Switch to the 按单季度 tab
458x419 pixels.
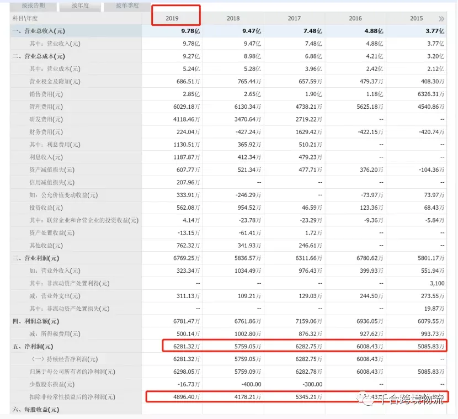pos(127,6)
